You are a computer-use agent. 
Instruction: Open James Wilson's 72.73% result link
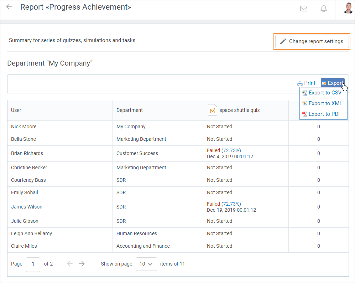pyautogui.click(x=231, y=204)
